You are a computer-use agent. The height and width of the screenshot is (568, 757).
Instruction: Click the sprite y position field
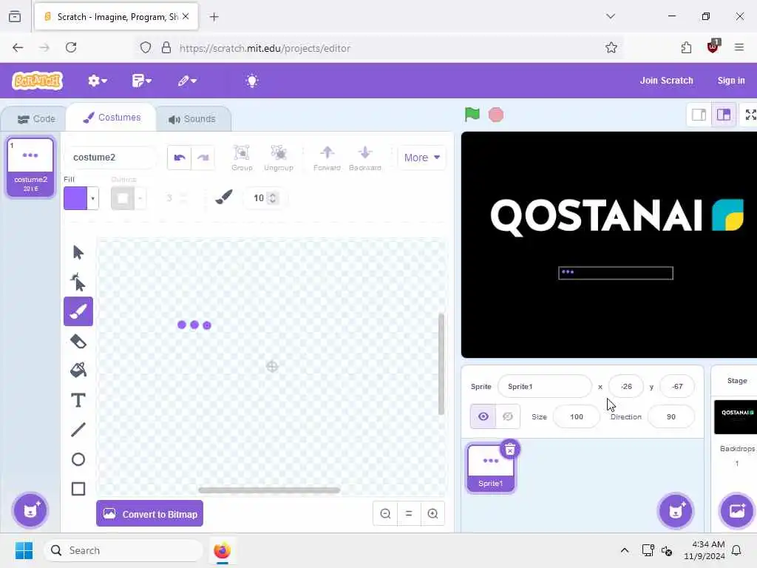(x=677, y=386)
